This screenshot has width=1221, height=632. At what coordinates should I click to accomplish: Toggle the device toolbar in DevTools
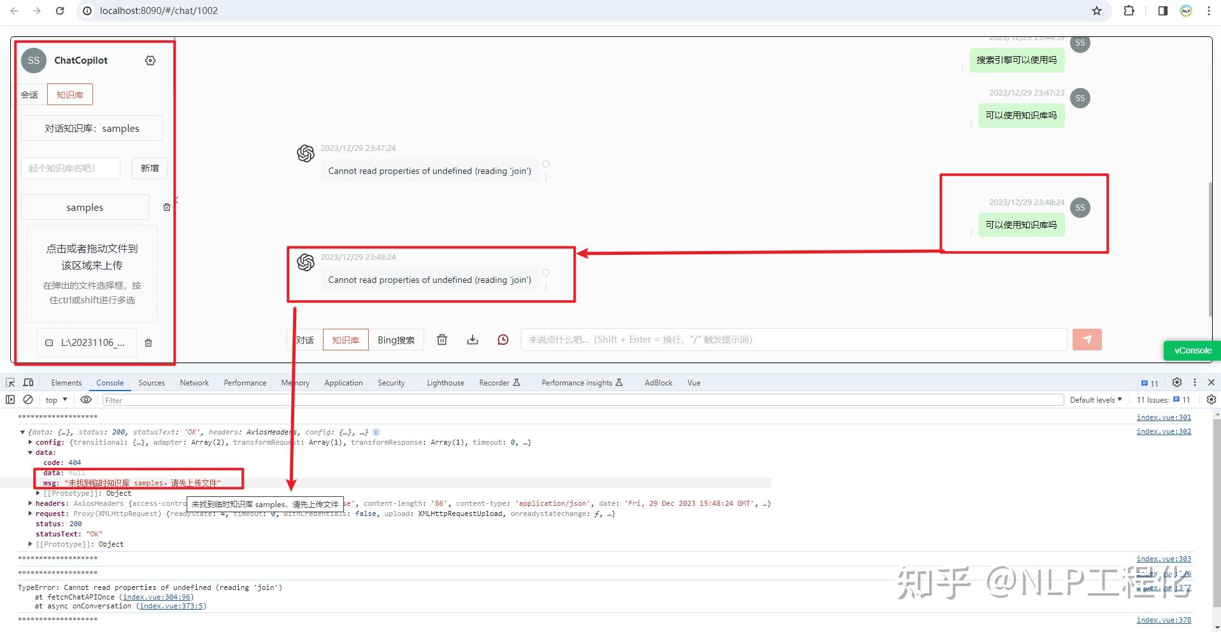coord(28,382)
